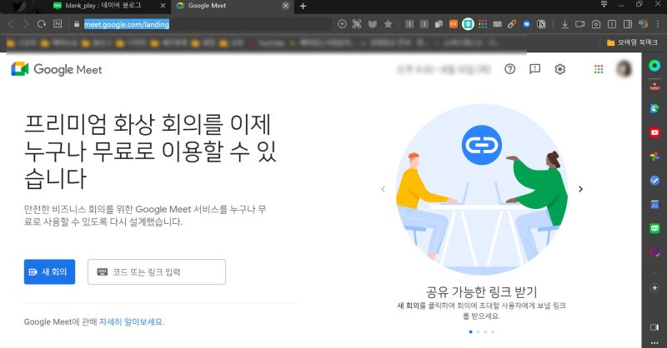Show the previous carousel slide arrow
The image size is (667, 348).
click(383, 189)
